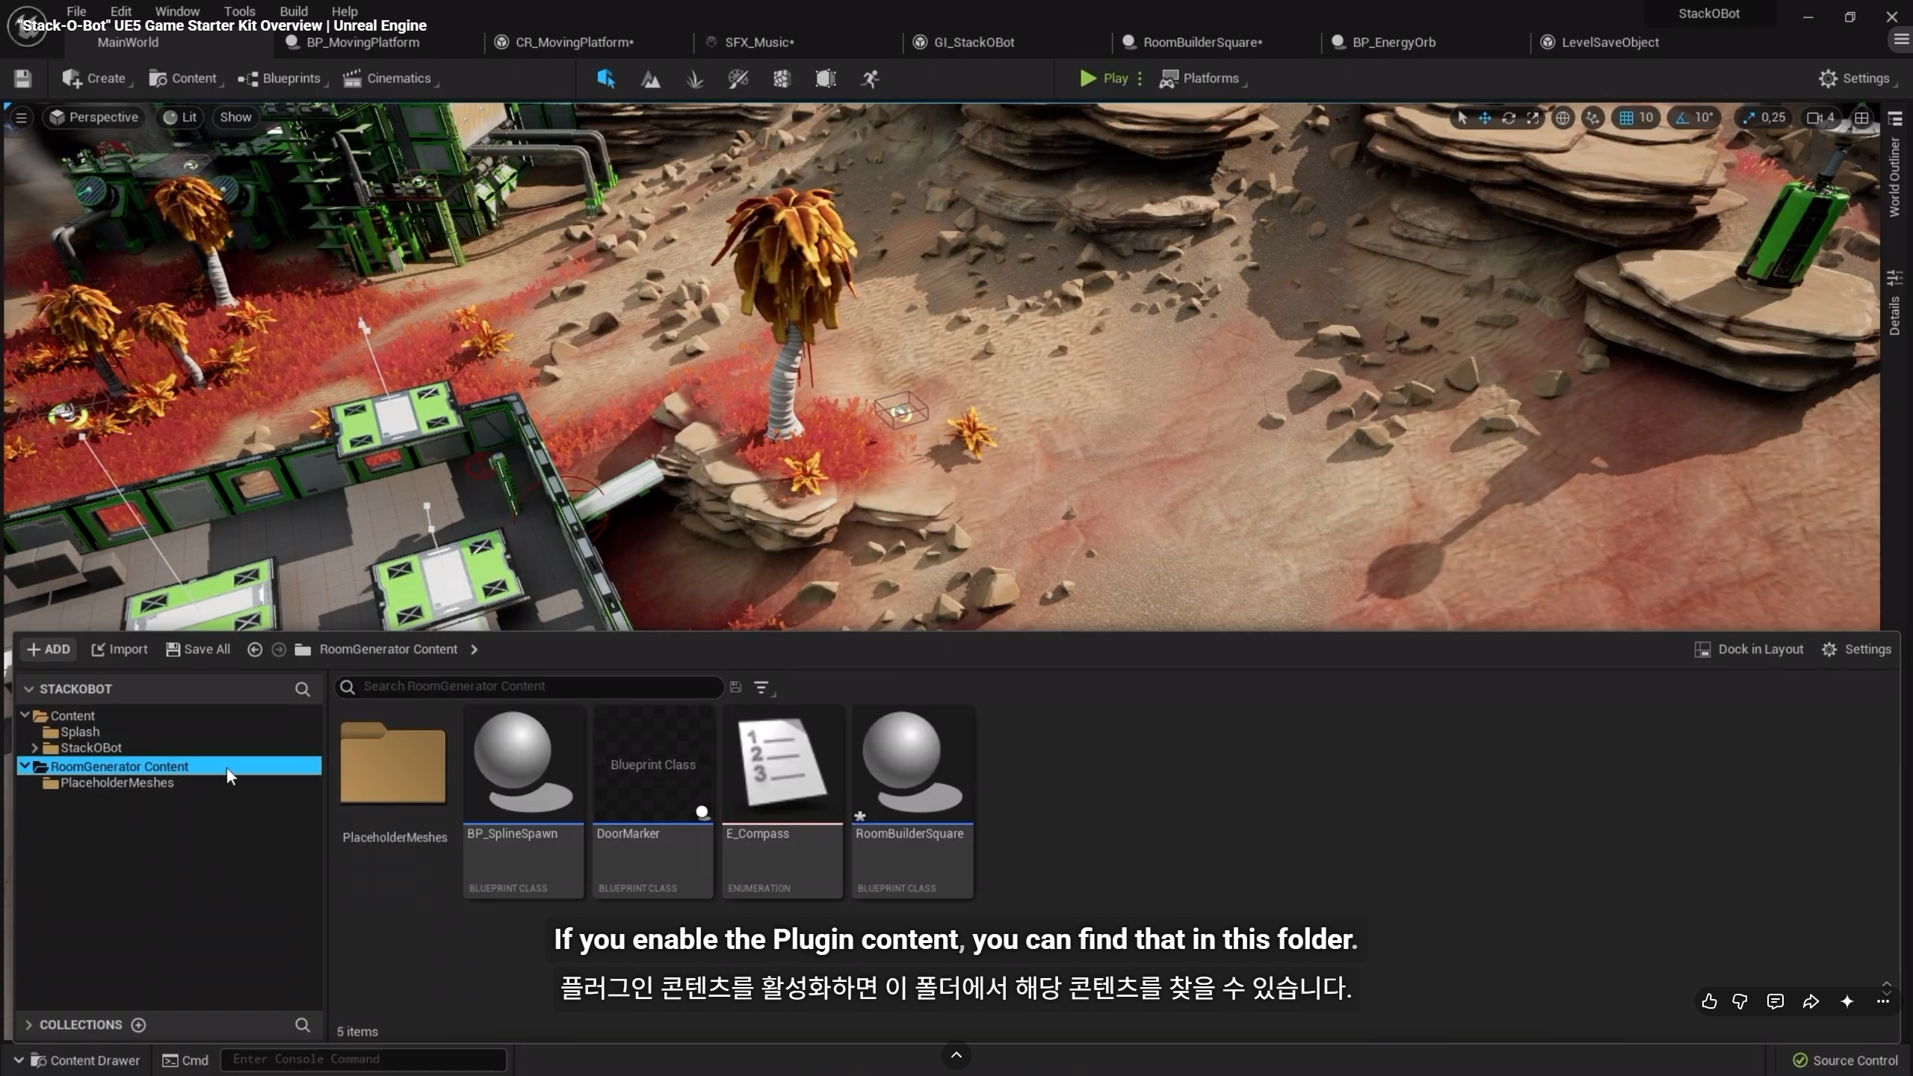Open the Window menu
The image size is (1913, 1076).
(x=177, y=11)
